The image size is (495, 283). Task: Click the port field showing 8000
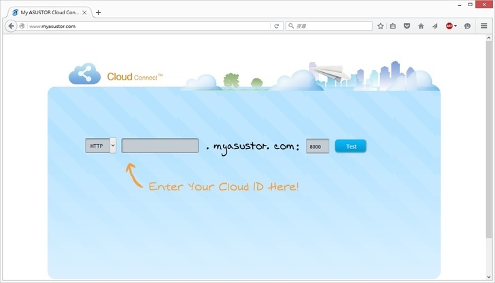point(318,146)
